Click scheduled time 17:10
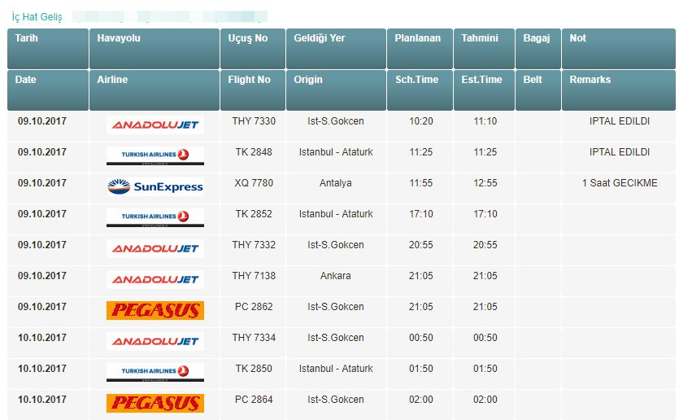 [421, 214]
